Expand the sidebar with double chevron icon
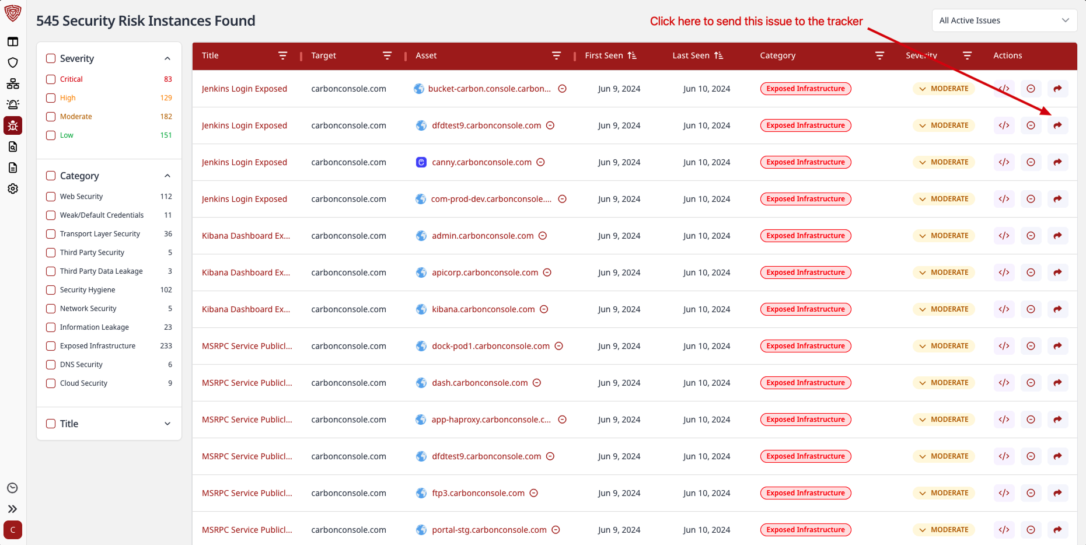This screenshot has height=545, width=1086. pos(12,509)
